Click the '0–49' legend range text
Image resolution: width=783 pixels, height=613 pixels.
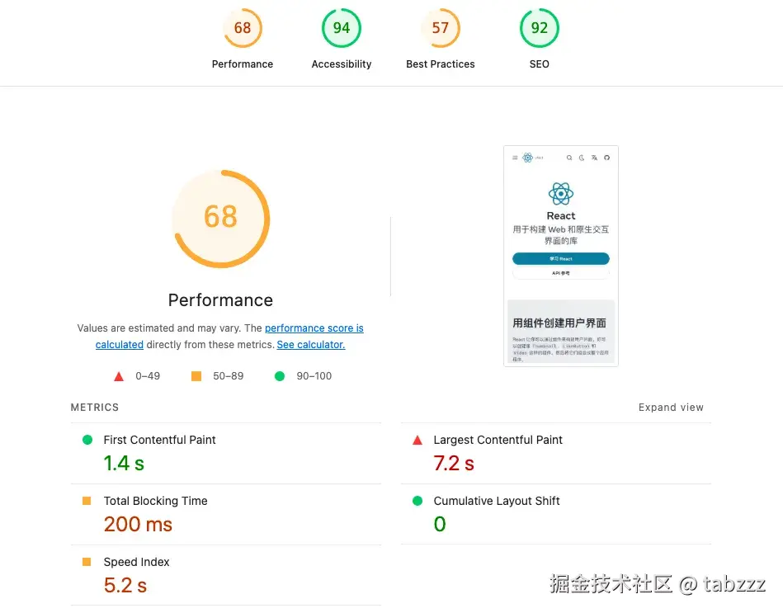(148, 376)
